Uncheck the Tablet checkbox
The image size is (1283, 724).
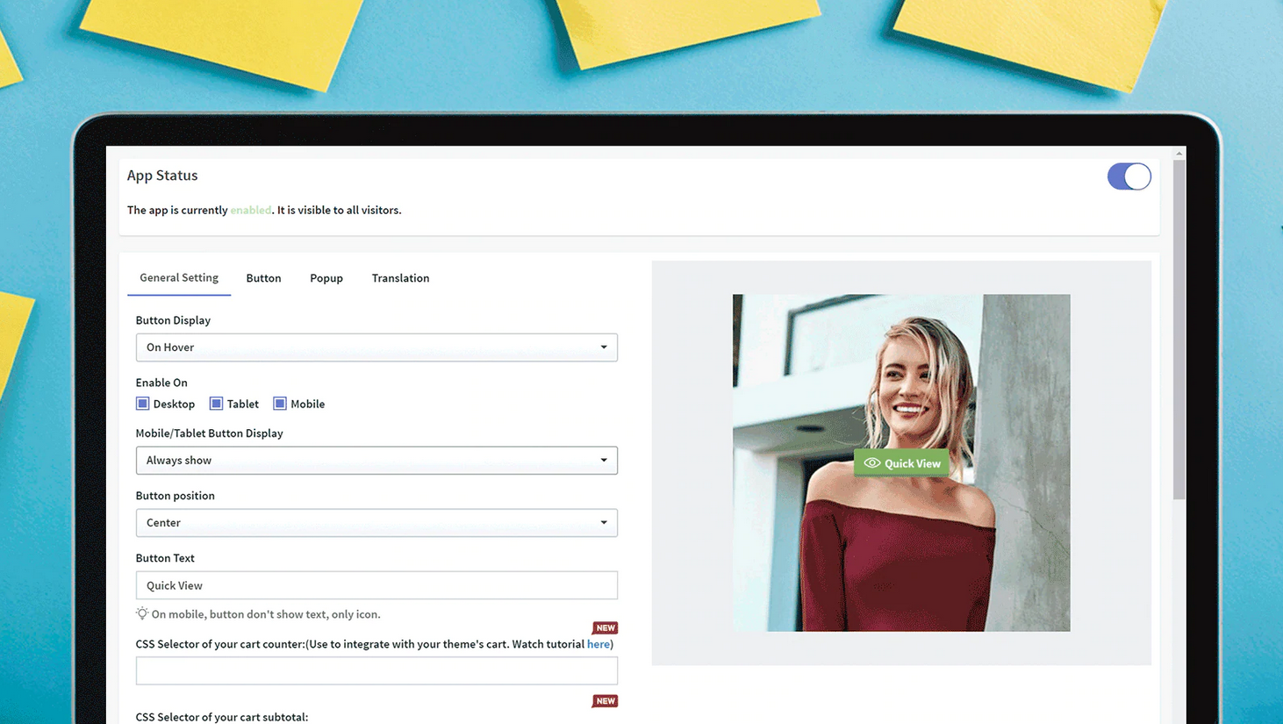(x=216, y=404)
